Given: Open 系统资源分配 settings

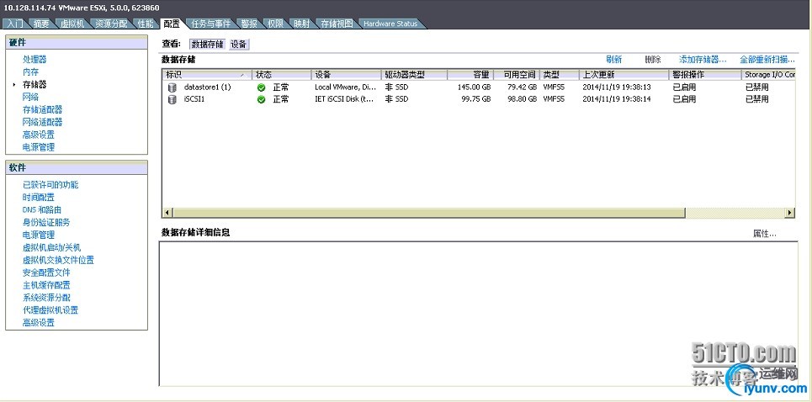Looking at the screenshot, I should (x=46, y=298).
